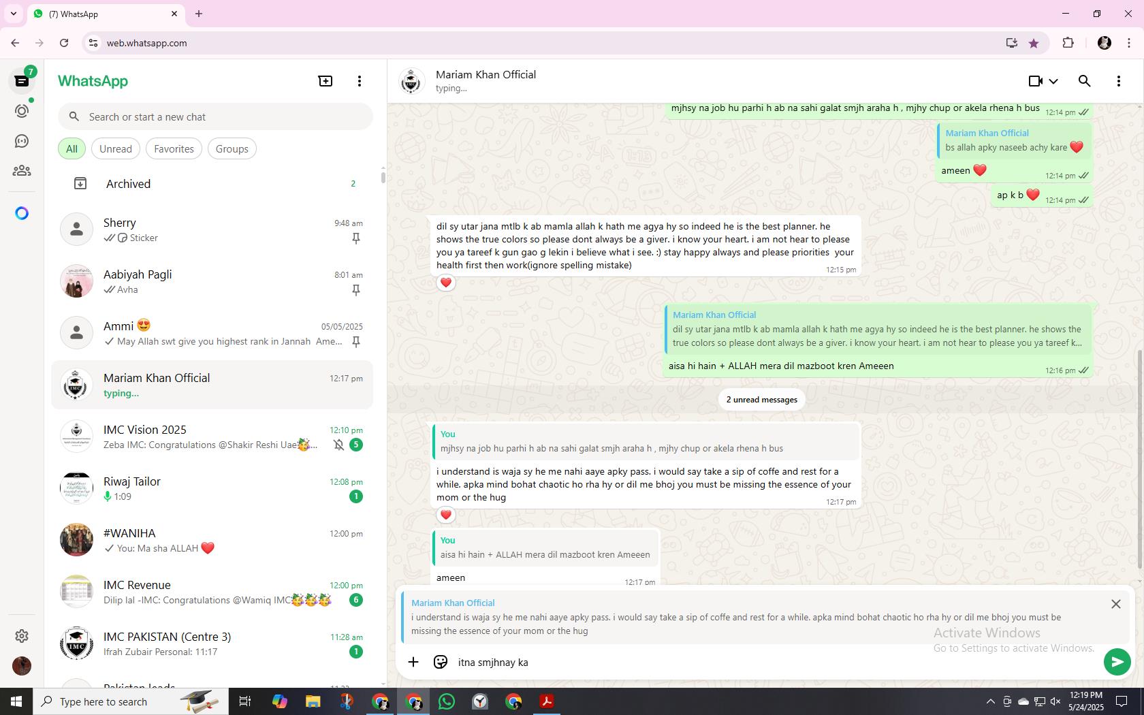This screenshot has width=1144, height=715.
Task: Open the attach (plus) menu
Action: tap(413, 662)
